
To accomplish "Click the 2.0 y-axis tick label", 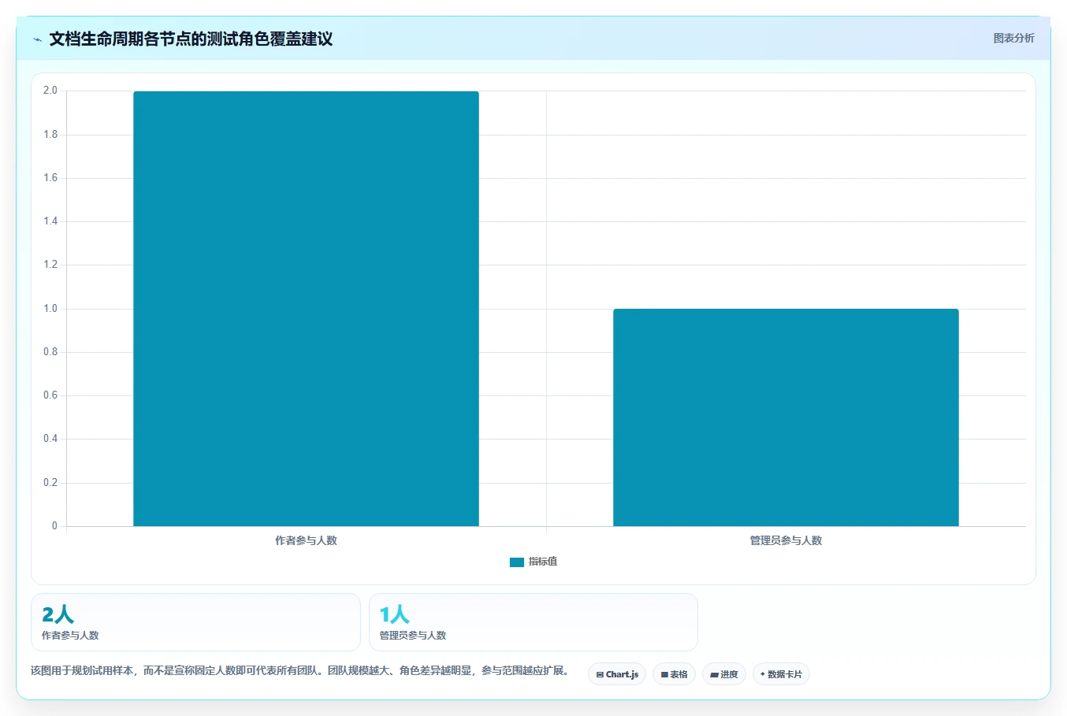I will pyautogui.click(x=50, y=91).
